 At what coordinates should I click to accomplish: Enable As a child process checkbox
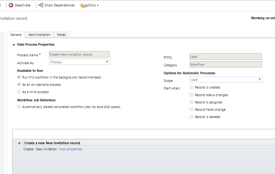tap(19, 92)
